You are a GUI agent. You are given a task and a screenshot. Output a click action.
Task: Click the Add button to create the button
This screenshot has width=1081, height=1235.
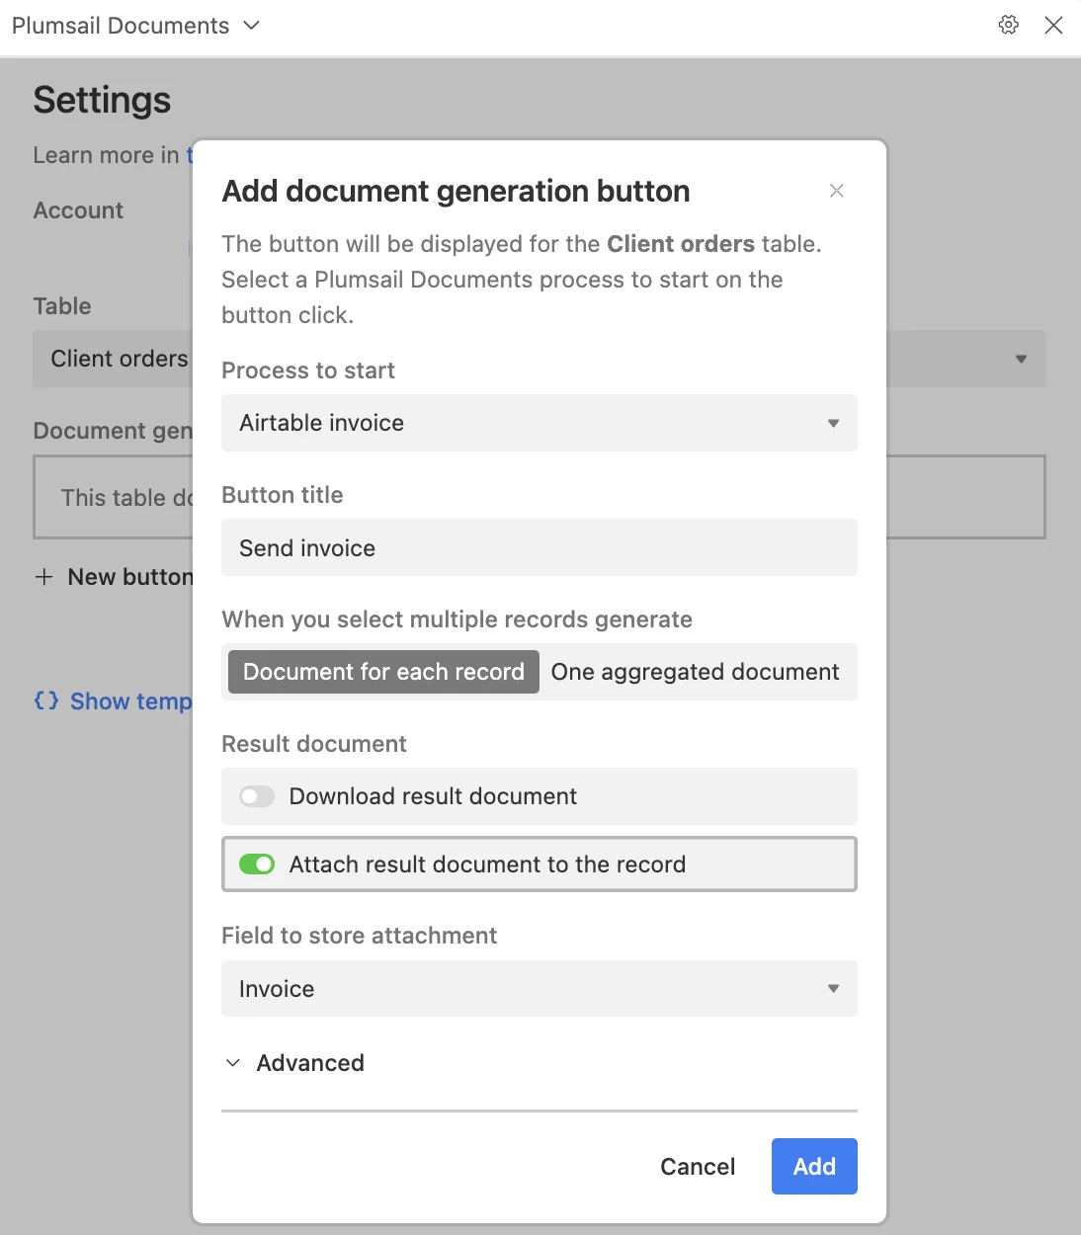click(814, 1166)
